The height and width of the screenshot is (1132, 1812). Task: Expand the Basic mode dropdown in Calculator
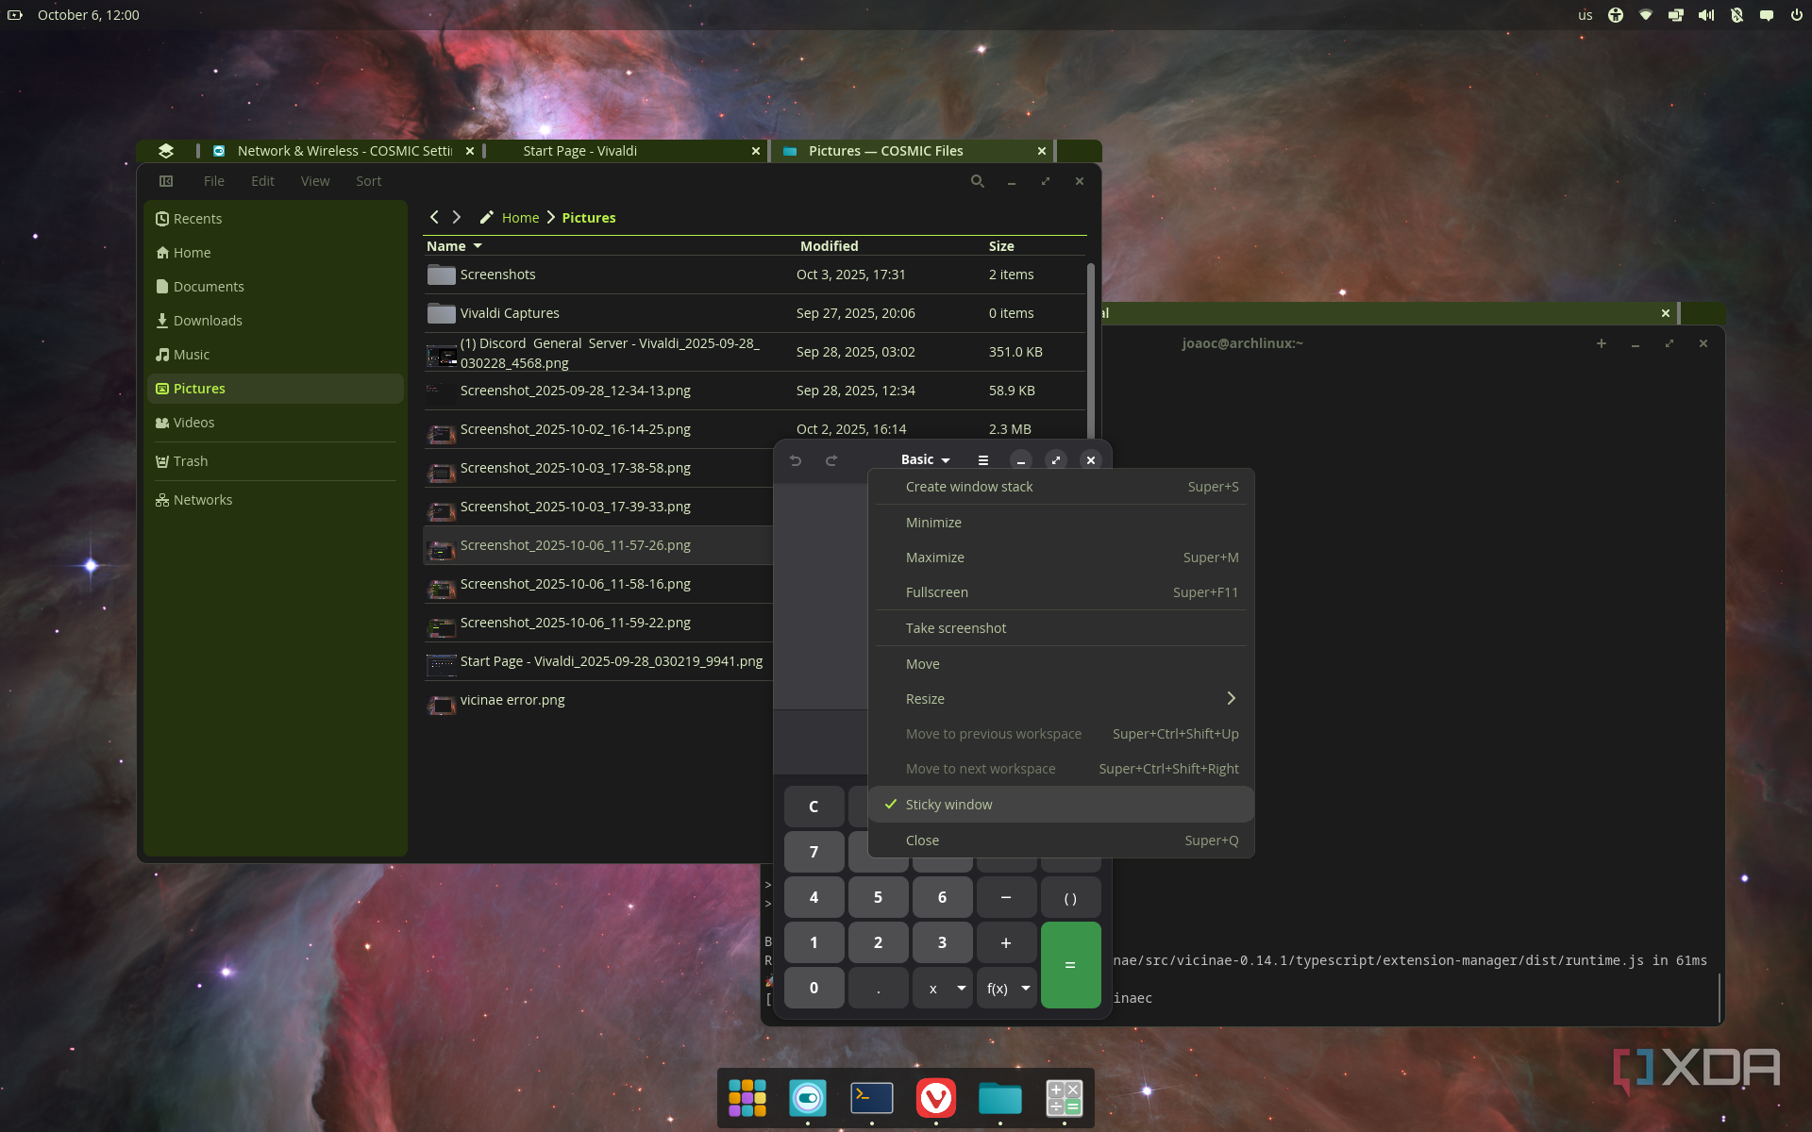[926, 459]
